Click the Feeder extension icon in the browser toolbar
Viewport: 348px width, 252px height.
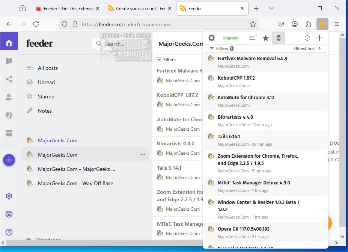click(322, 24)
